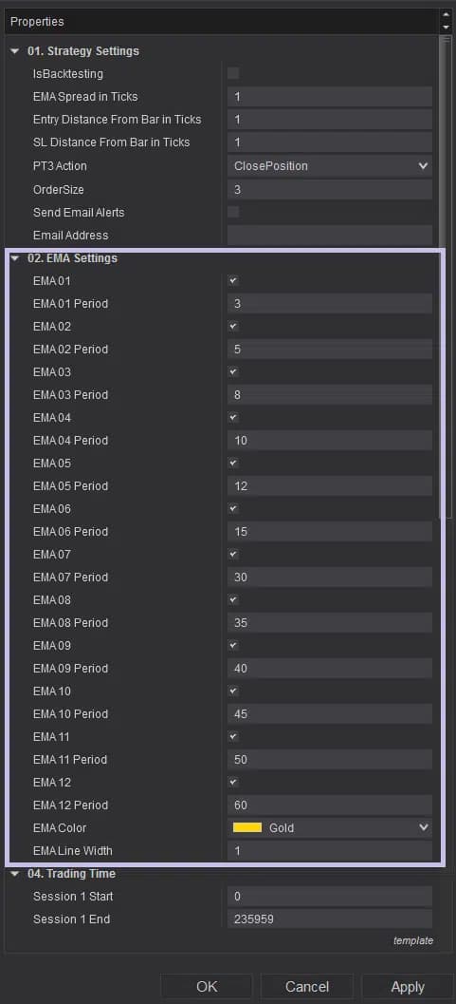The width and height of the screenshot is (456, 1004).
Task: Collapse the 02. EMA Settings section
Action: click(15, 258)
